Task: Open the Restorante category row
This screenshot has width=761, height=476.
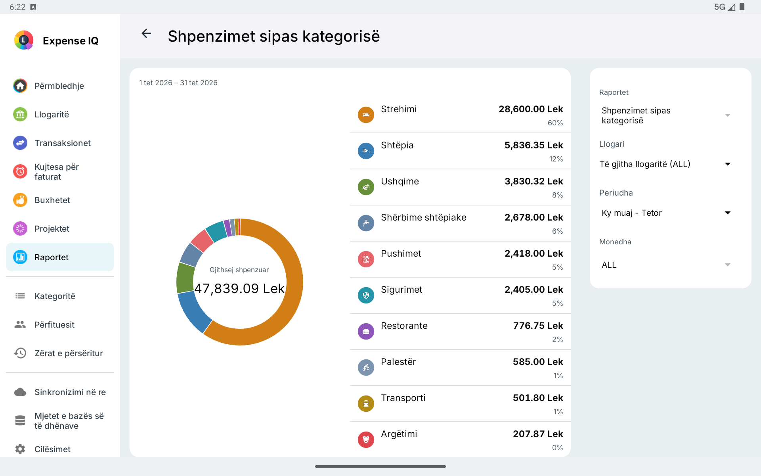Action: pos(460,332)
